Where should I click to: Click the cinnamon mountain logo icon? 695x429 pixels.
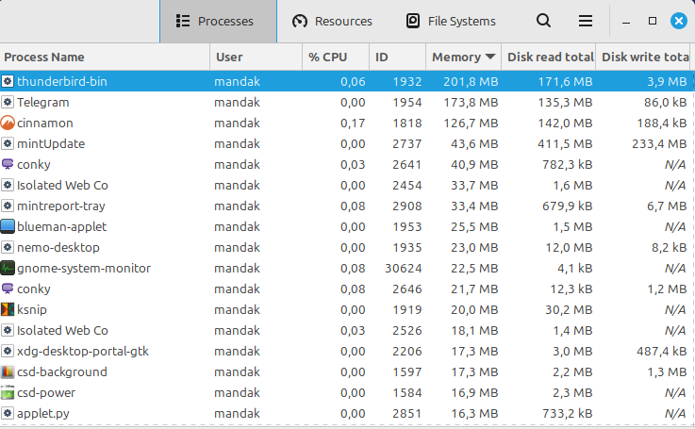tap(8, 123)
